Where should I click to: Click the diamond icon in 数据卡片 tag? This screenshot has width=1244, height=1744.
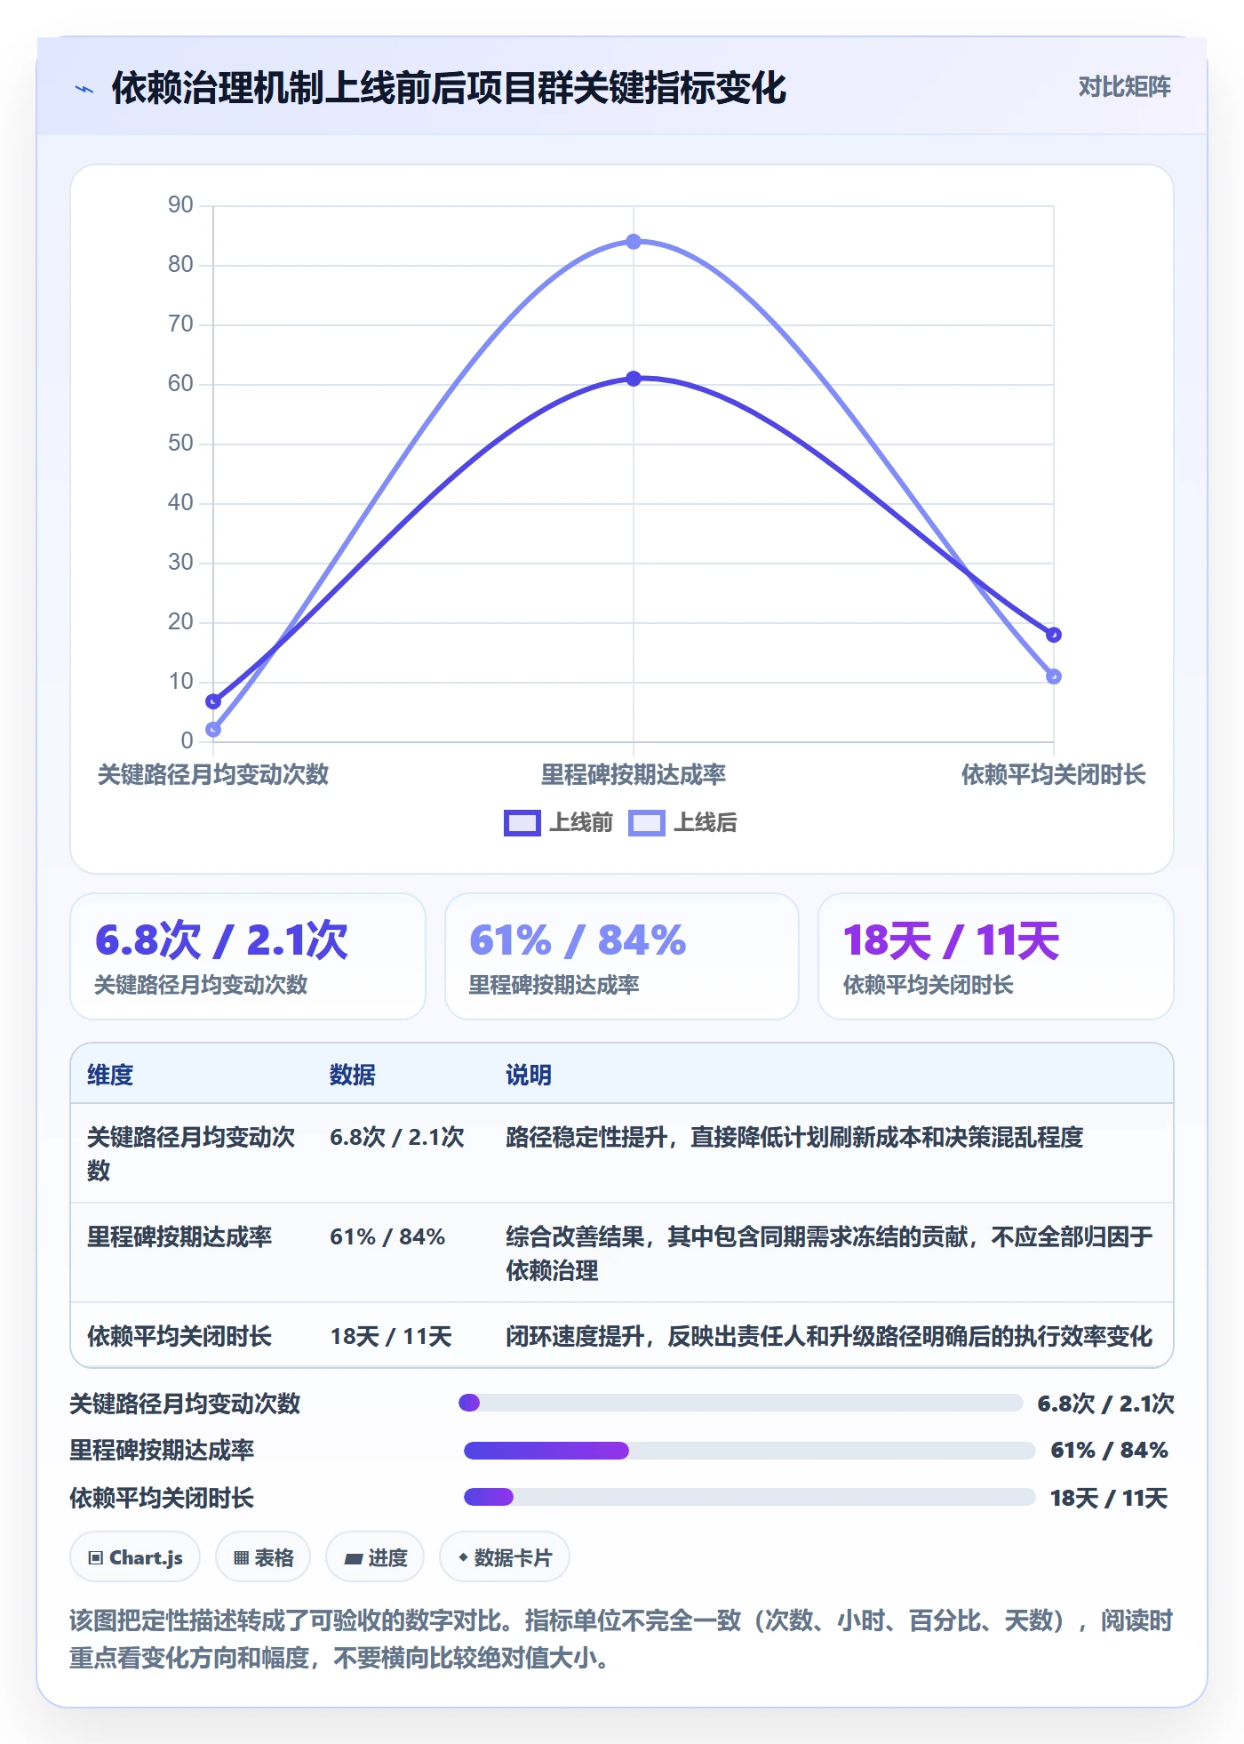[463, 1557]
